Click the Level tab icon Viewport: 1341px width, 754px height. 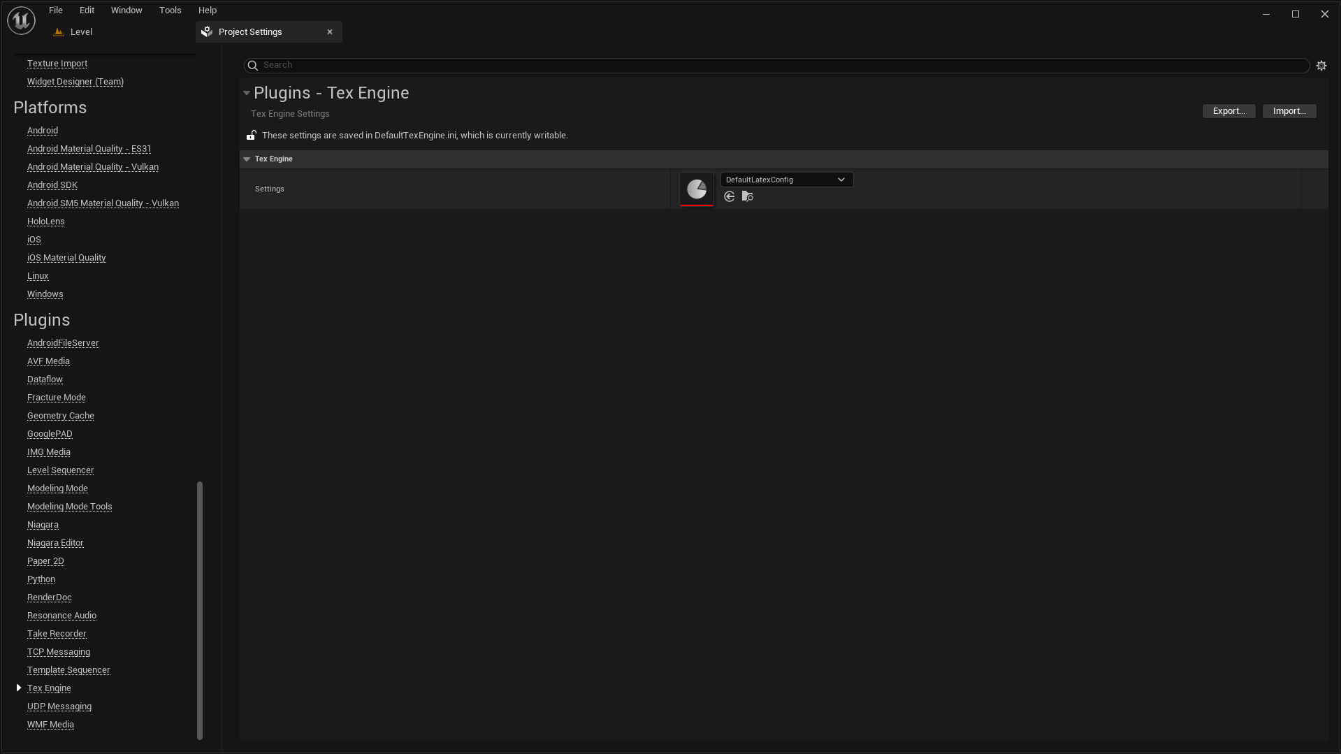[x=59, y=31]
